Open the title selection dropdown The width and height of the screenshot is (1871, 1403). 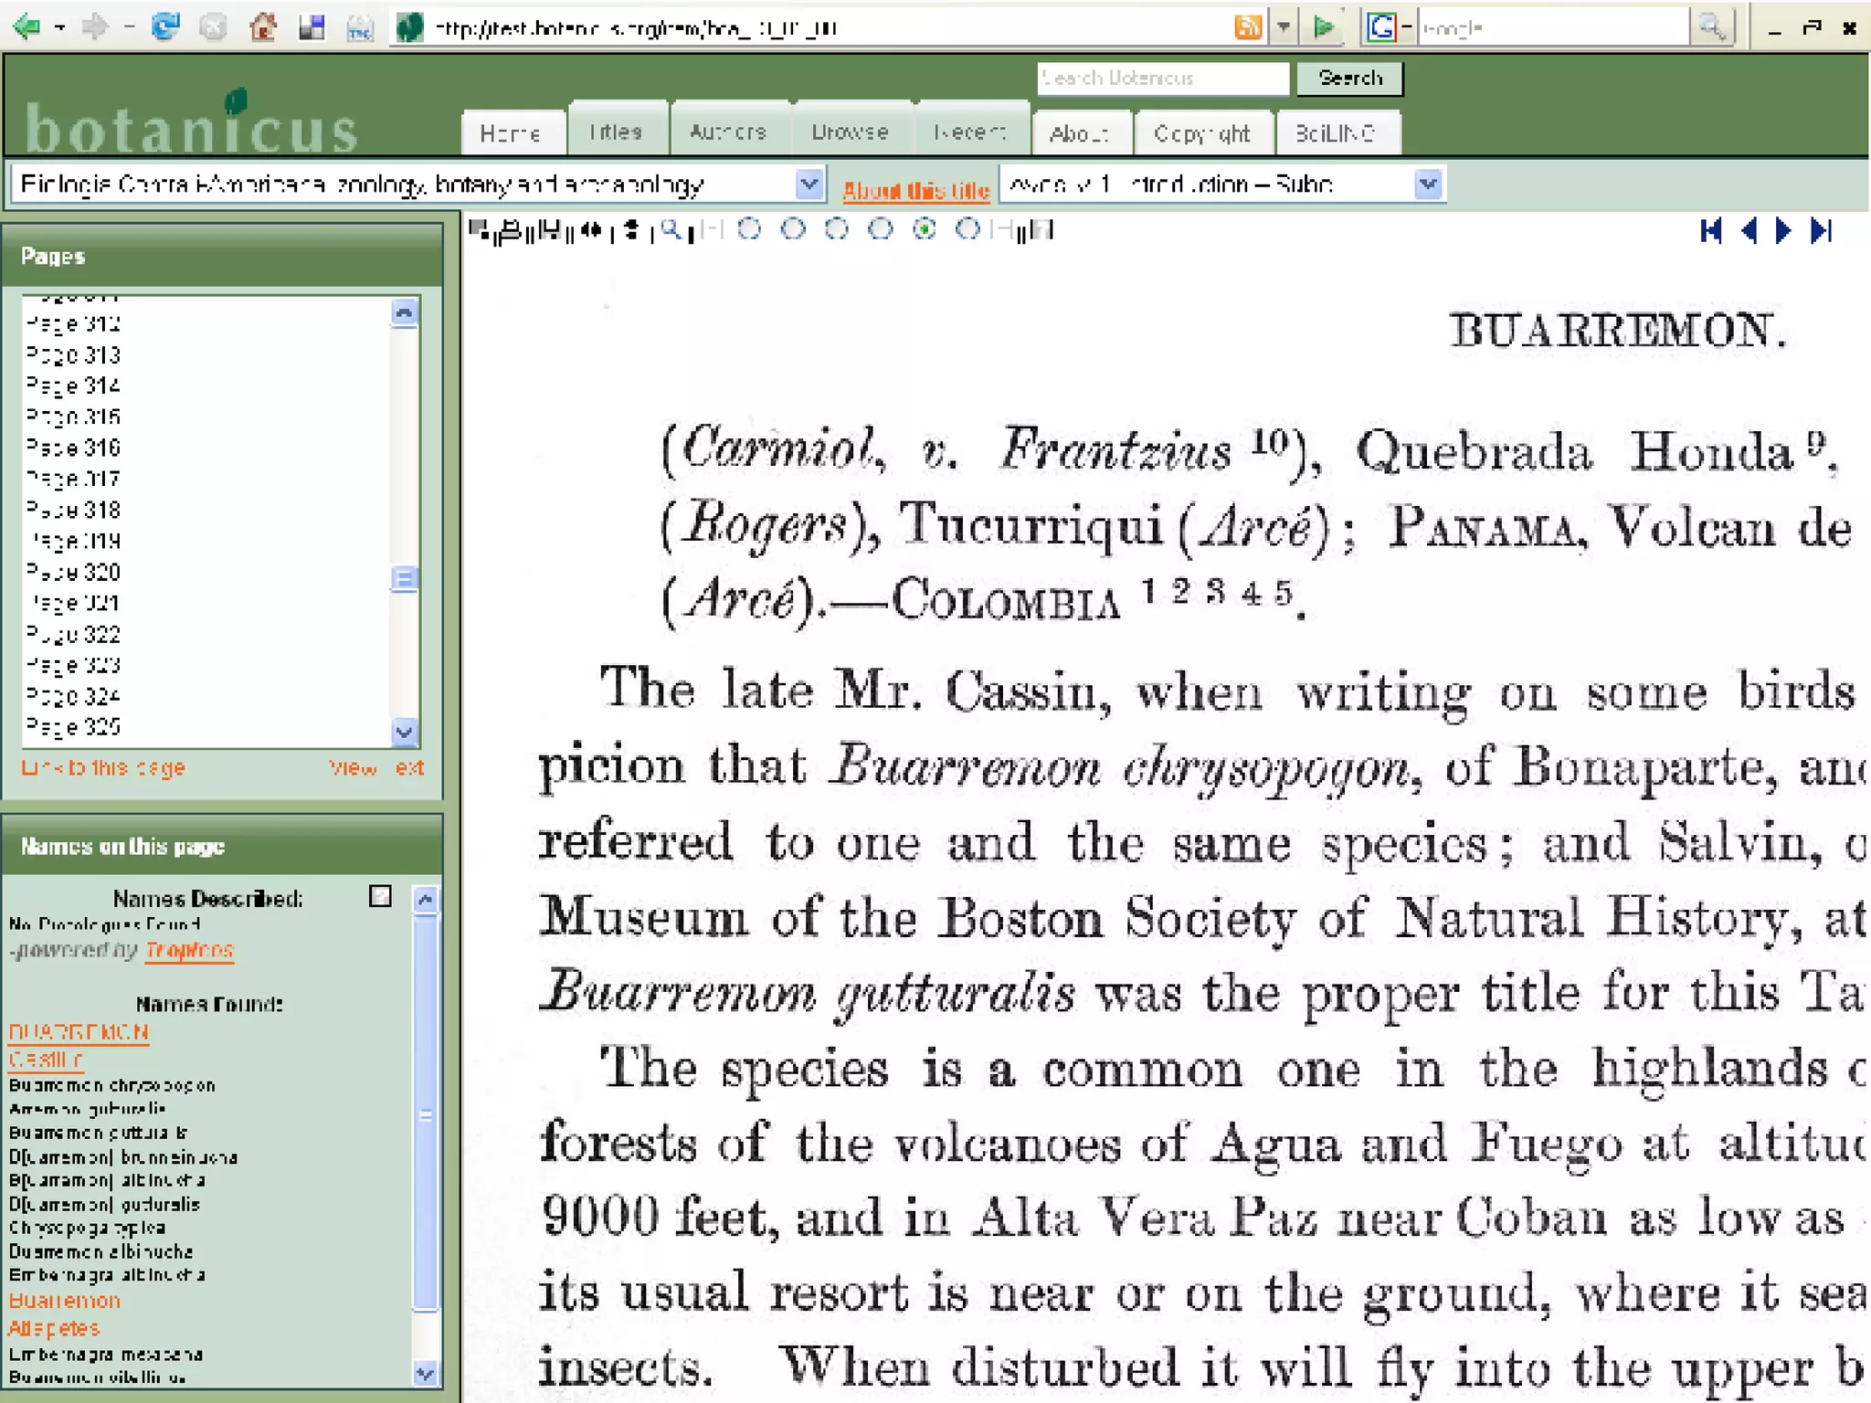click(x=809, y=185)
